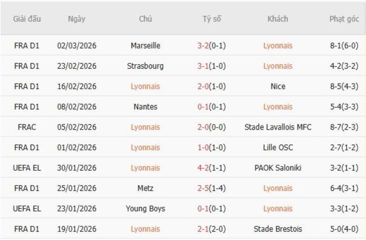
Task: Click the Ngày column header
Action: pyautogui.click(x=77, y=19)
